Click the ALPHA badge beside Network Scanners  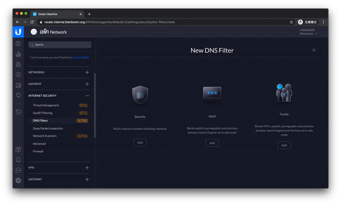coord(82,136)
